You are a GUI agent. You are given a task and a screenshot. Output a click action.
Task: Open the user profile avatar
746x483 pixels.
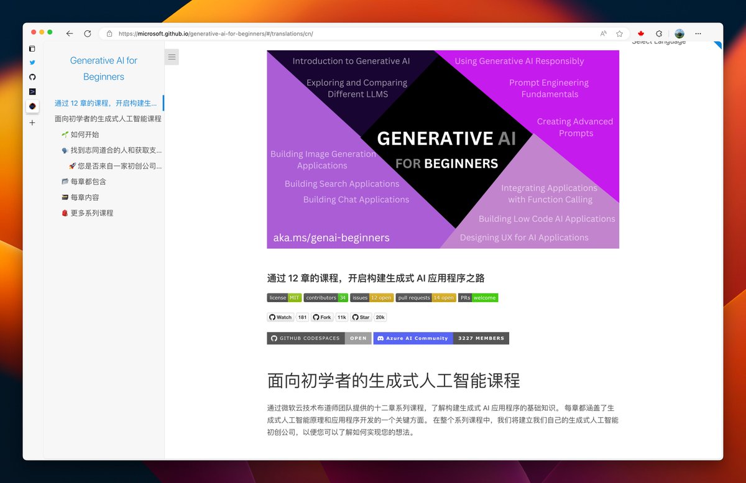(679, 34)
